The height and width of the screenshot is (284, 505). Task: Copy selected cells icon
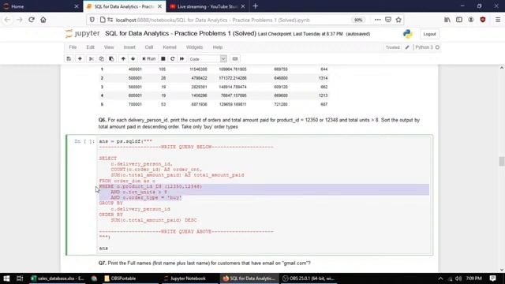click(101, 59)
